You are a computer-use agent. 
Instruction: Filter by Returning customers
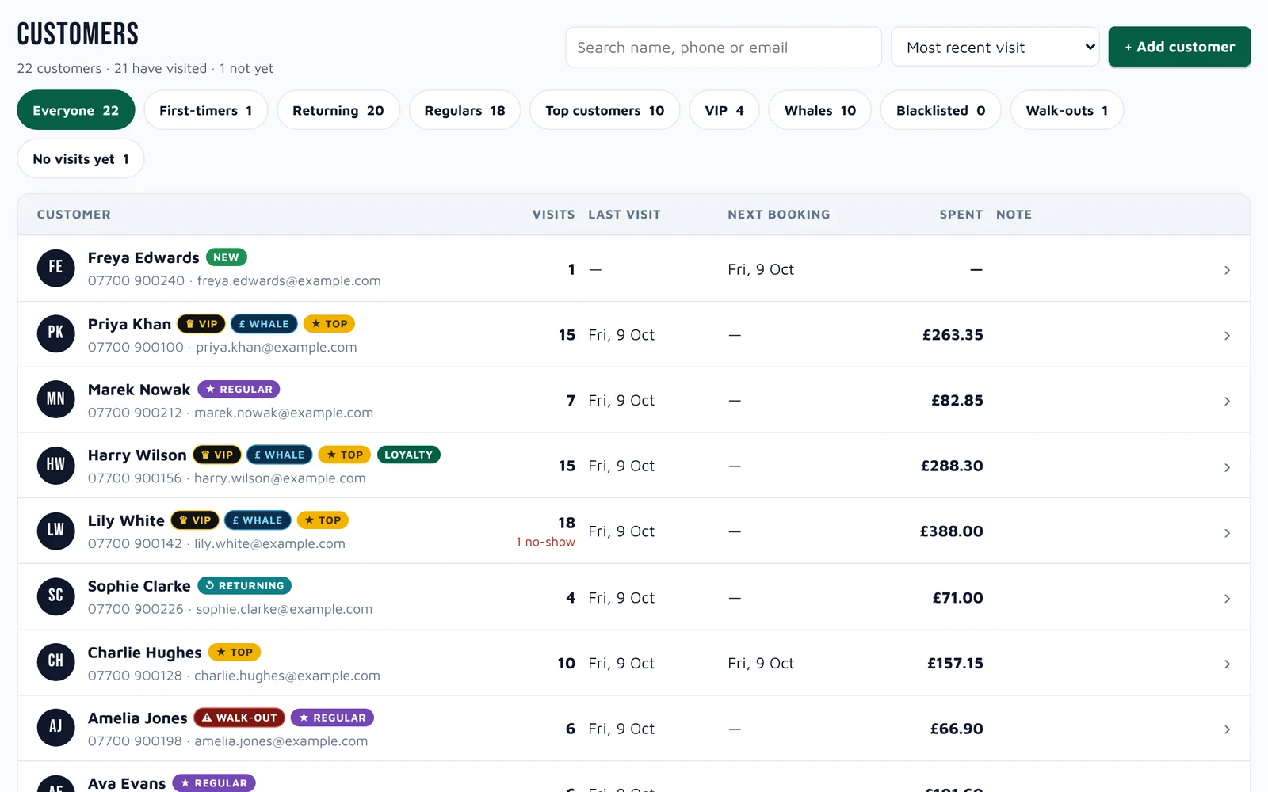(338, 110)
